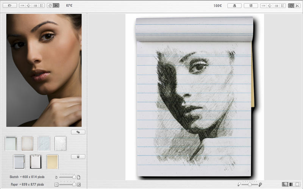The width and height of the screenshot is (303, 189).
Task: Save the sketch with floppy disk button
Action: point(251,6)
